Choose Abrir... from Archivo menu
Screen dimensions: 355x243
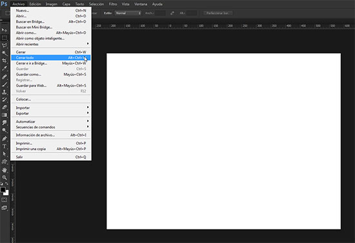click(x=51, y=16)
